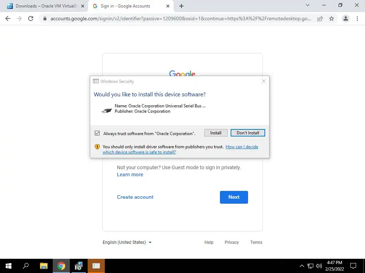Screen dimensions: 365x273
Task: View site security lock info
Action: click(45, 18)
